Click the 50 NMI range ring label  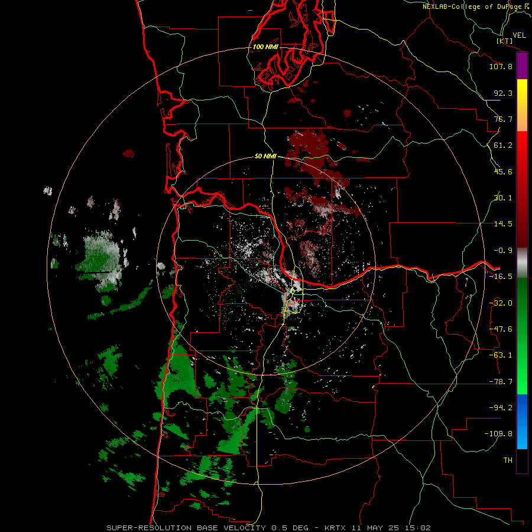tap(265, 157)
